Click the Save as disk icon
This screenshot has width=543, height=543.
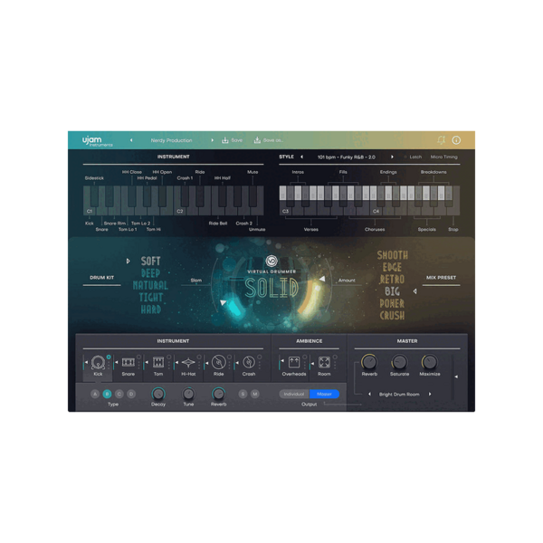tap(257, 140)
